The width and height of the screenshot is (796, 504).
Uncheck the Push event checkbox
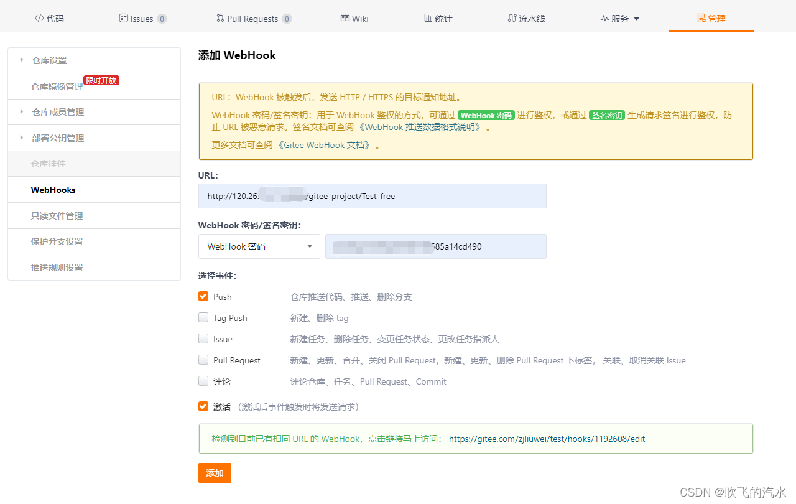tap(203, 296)
